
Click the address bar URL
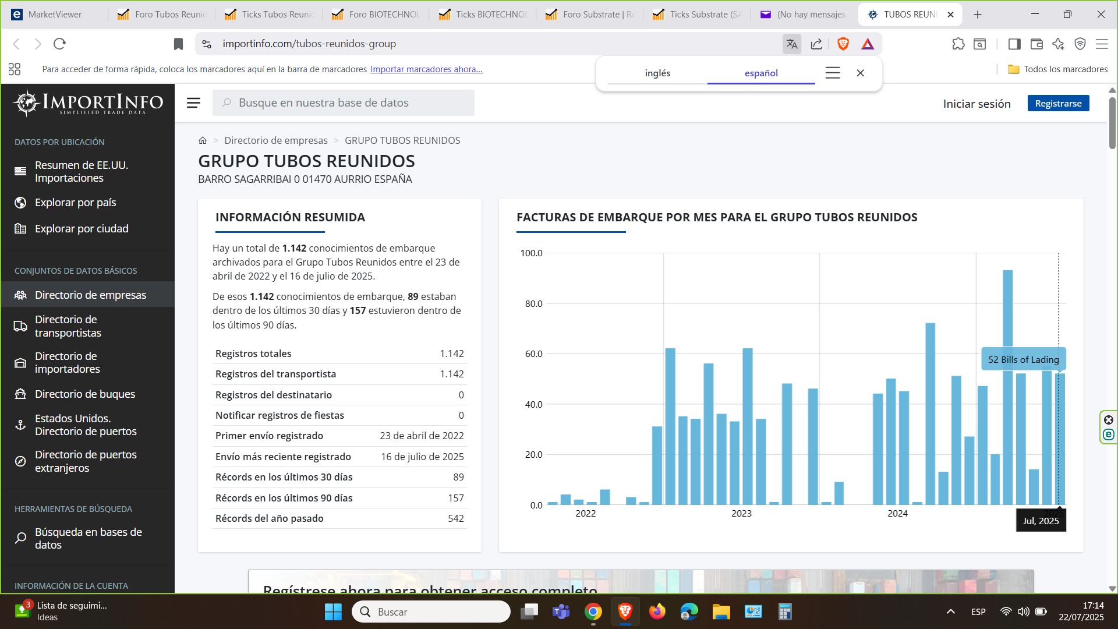tap(309, 44)
